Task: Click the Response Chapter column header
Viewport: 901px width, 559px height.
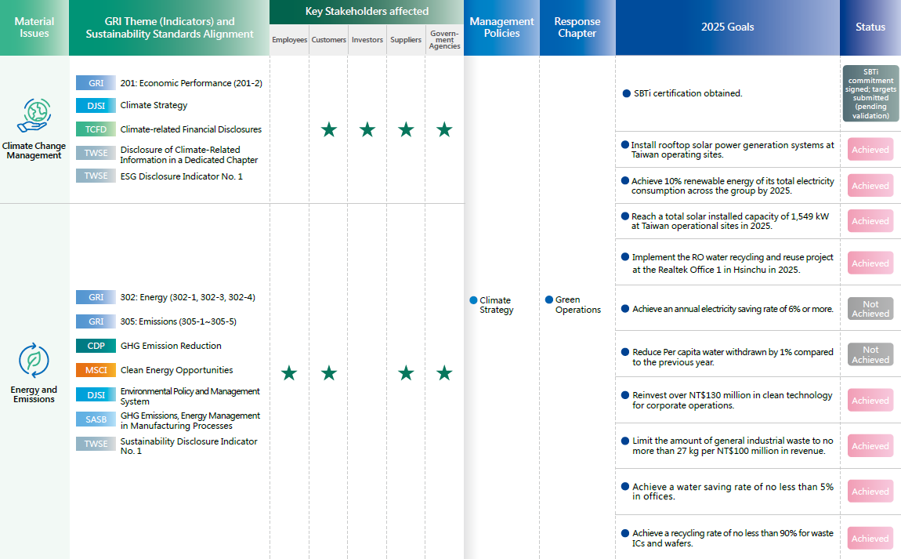Action: pyautogui.click(x=577, y=27)
